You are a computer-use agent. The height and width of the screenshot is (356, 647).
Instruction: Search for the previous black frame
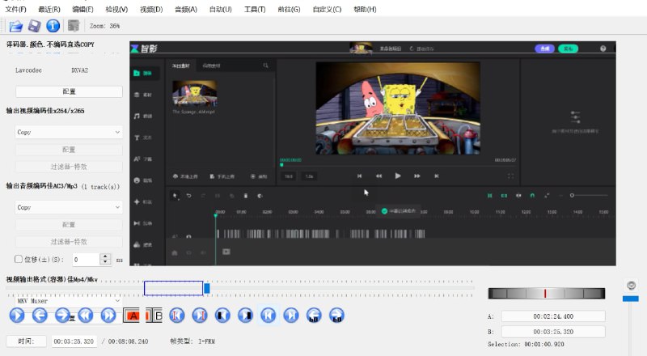pyautogui.click(x=222, y=316)
